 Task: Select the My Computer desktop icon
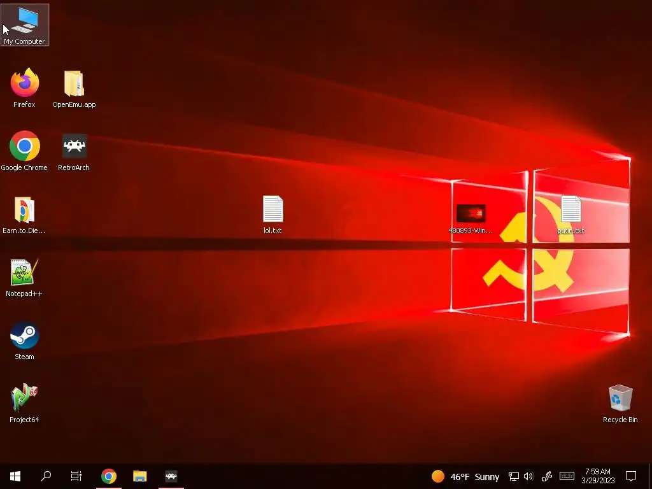point(25,25)
